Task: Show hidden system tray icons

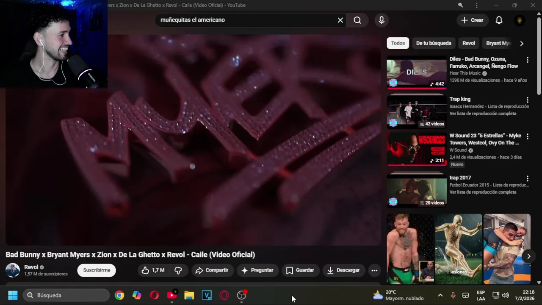Action: (x=440, y=295)
